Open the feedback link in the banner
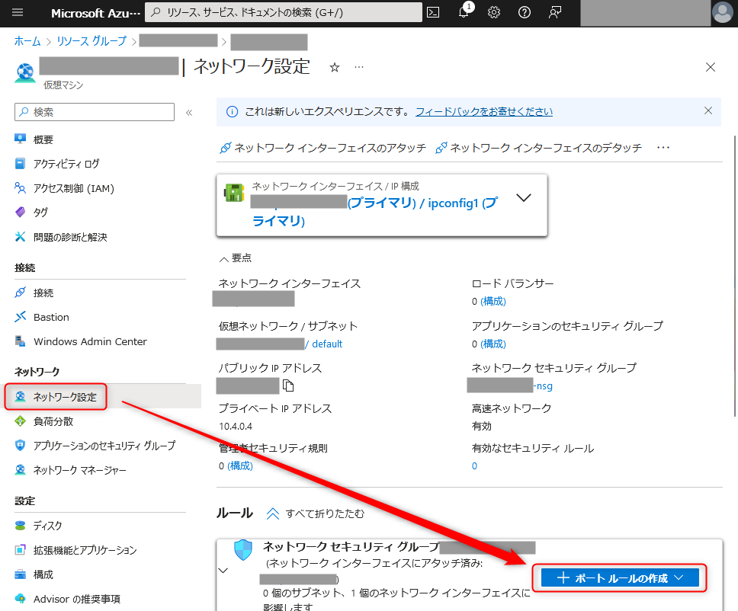 484,111
